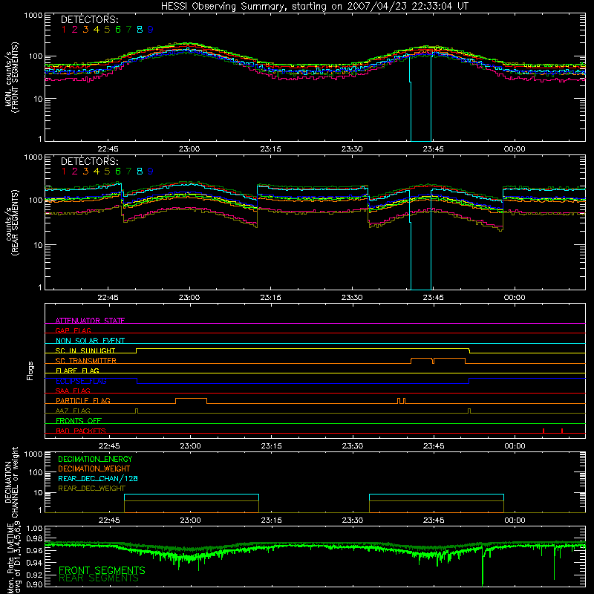Click the SC IN SUNLIGHT flag label

pyautogui.click(x=85, y=350)
